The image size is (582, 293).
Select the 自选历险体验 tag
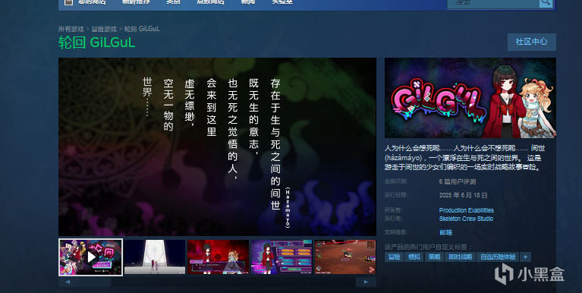(498, 257)
